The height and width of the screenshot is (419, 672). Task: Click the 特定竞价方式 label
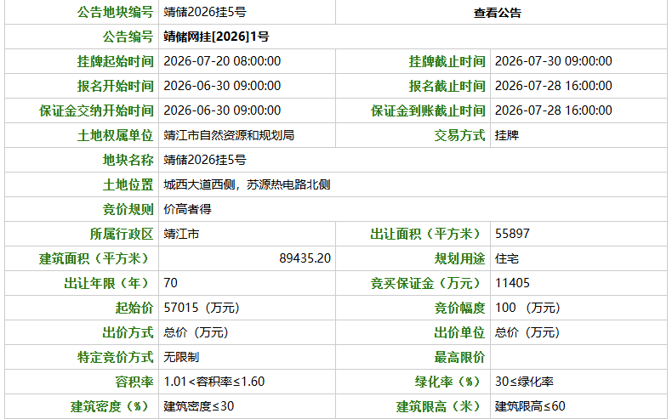point(115,357)
